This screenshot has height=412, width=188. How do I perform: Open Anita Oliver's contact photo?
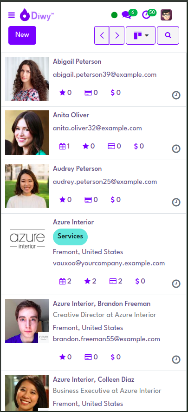point(27,132)
